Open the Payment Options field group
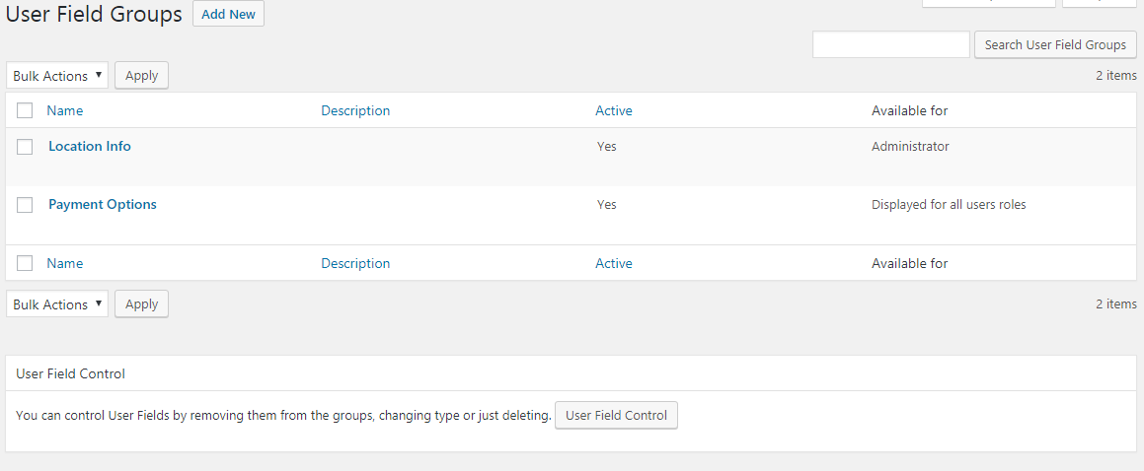This screenshot has width=1144, height=471. click(x=102, y=204)
